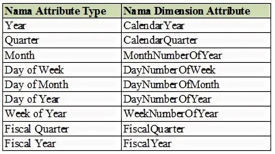Click the Day of Year cell

point(62,99)
